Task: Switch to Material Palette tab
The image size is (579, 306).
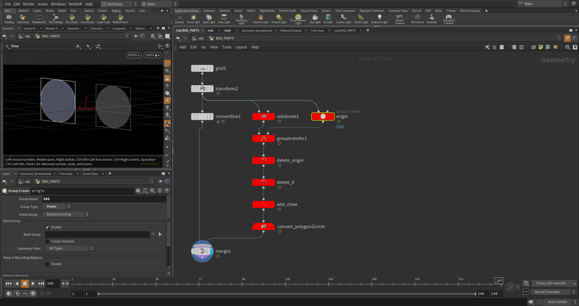Action: pos(291,30)
